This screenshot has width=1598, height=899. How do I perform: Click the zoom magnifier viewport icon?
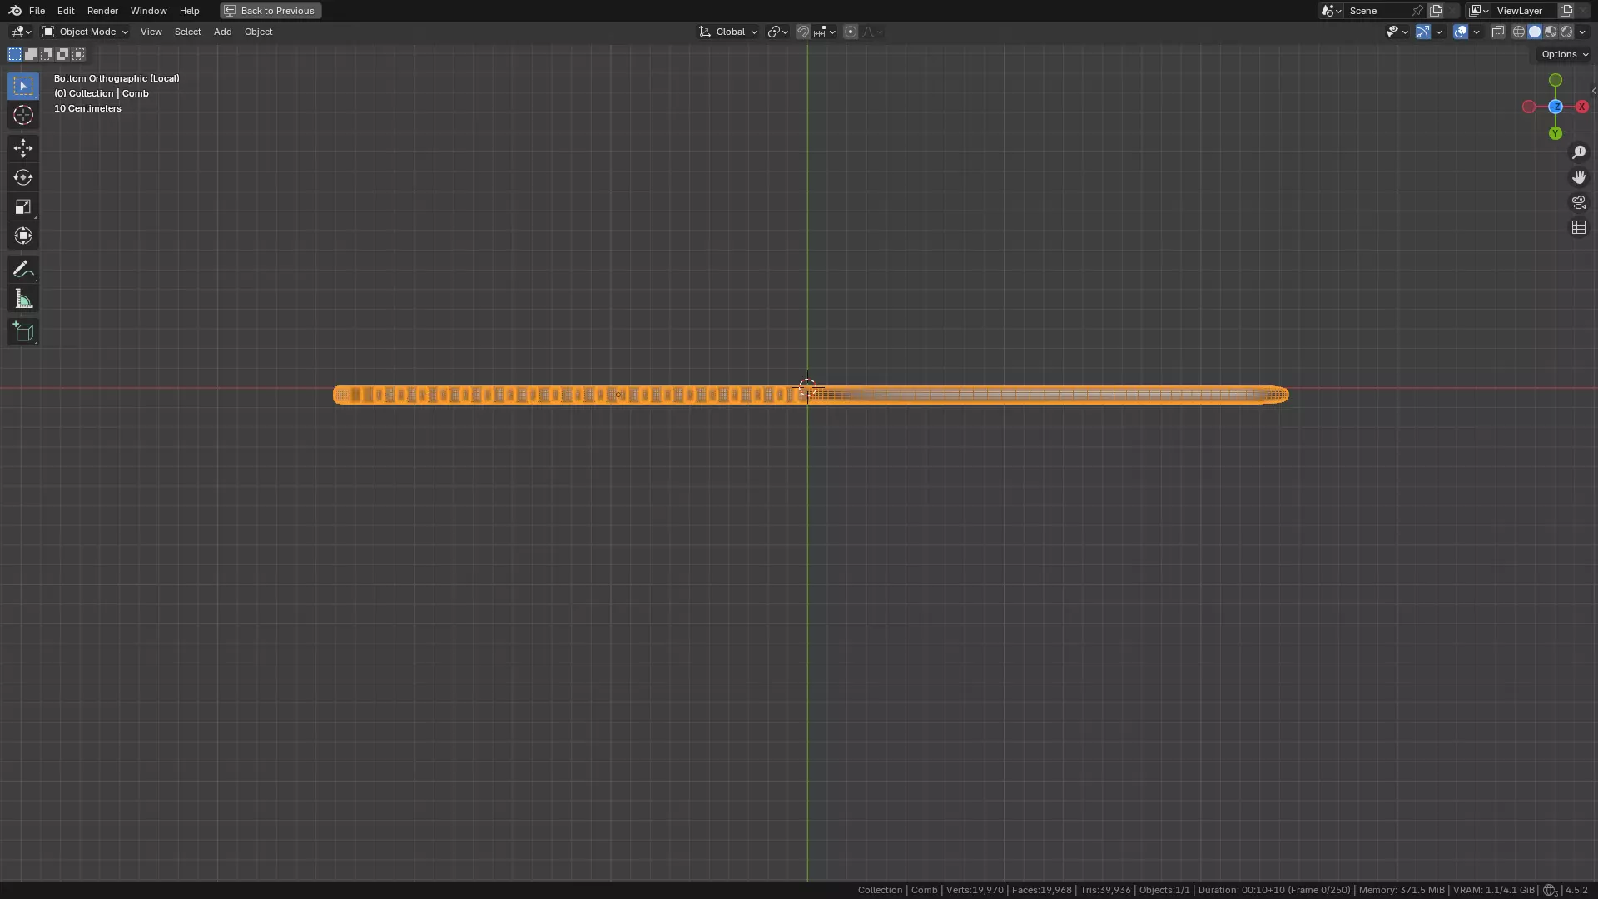coord(1579,152)
